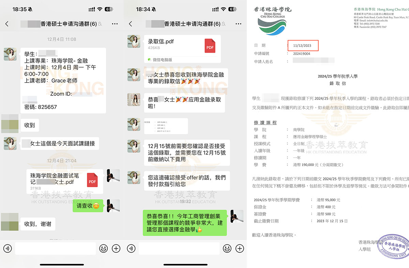Select the 您這邊確認接受offer的話 message bubble

187,181
